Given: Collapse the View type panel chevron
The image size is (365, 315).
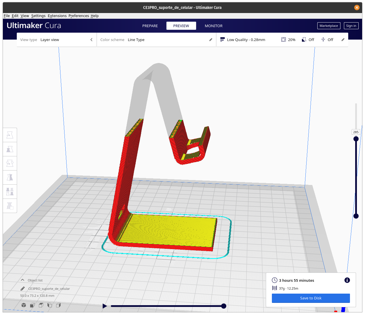Looking at the screenshot, I should point(91,40).
